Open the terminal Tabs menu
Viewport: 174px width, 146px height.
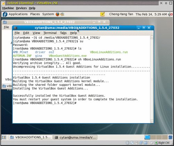pos(63,33)
